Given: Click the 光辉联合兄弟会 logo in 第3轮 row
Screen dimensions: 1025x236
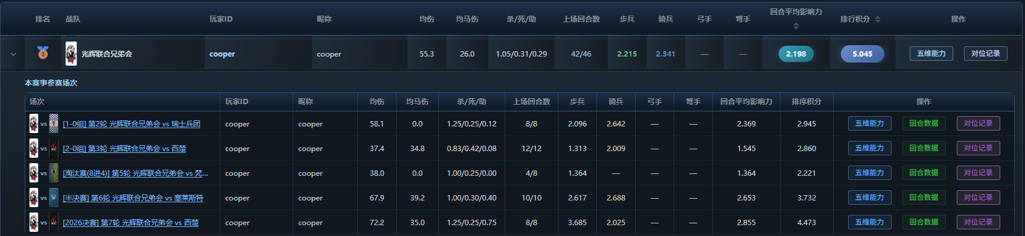Looking at the screenshot, I should pyautogui.click(x=34, y=148).
